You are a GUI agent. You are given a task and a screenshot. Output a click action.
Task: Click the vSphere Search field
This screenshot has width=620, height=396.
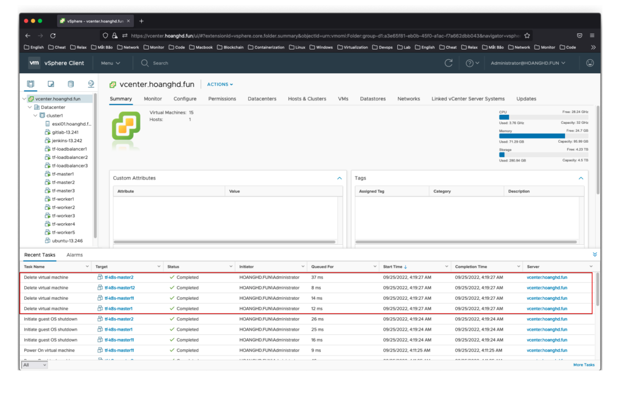click(x=160, y=63)
